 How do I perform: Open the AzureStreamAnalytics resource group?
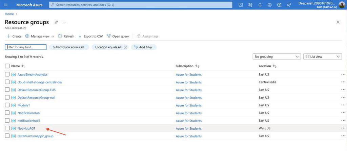coord(33,74)
